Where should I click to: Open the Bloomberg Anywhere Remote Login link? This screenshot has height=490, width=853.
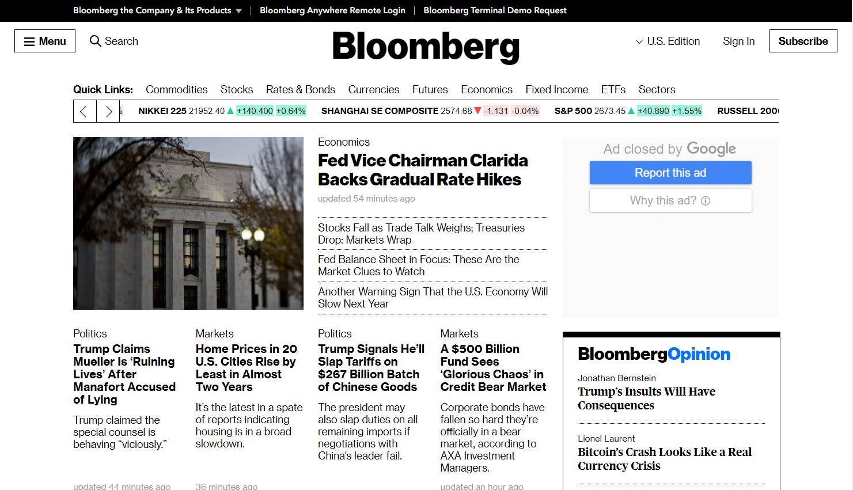click(332, 10)
